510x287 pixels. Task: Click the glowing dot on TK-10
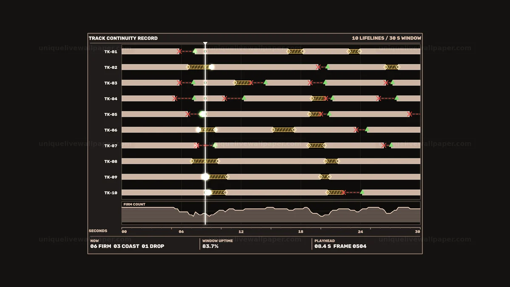click(x=208, y=193)
